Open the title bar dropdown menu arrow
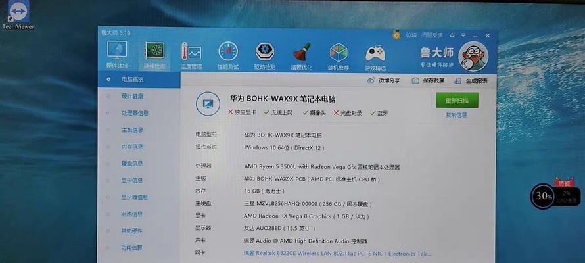 pos(463,36)
